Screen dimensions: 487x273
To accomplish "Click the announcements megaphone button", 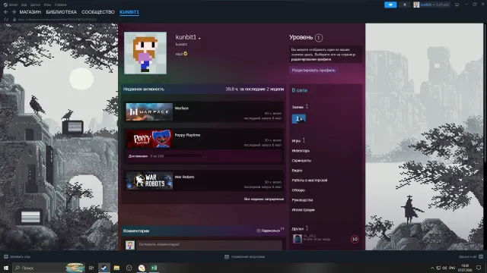I will [390, 5].
